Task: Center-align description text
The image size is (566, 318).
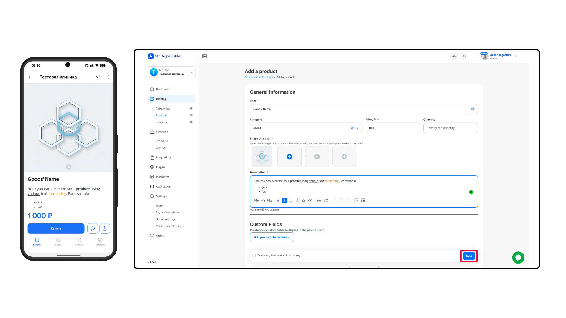Action: click(341, 201)
